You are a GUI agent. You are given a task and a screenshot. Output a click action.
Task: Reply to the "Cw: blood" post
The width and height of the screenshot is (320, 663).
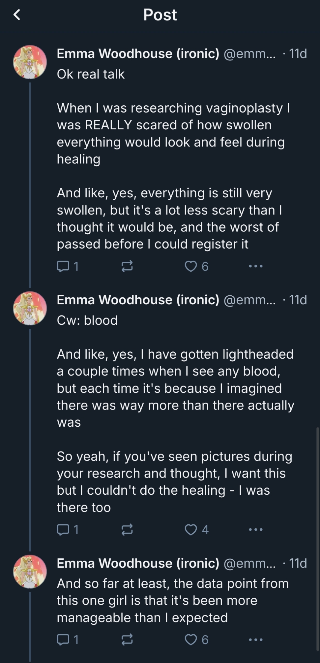click(x=63, y=529)
